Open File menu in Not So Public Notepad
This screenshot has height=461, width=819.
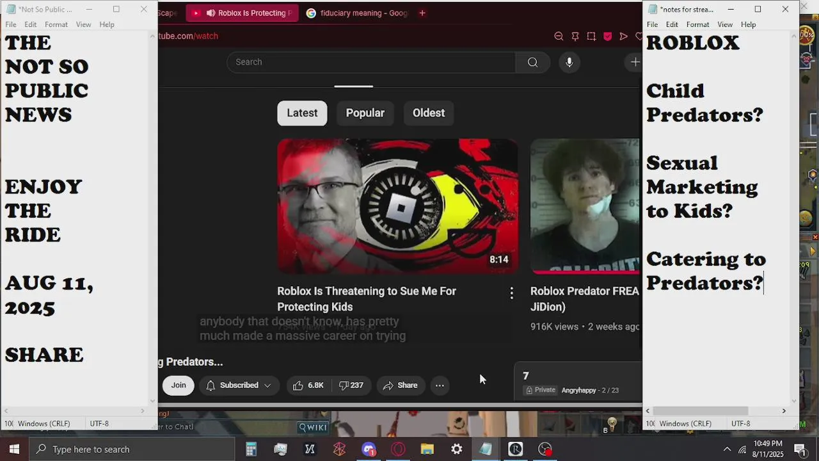(11, 24)
